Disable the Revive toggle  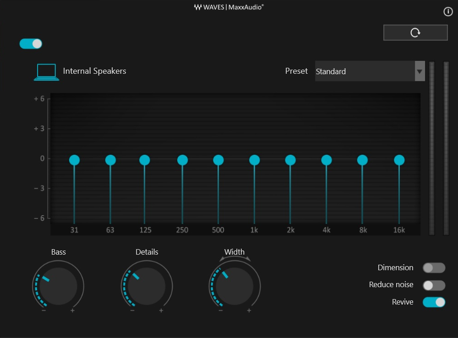434,302
